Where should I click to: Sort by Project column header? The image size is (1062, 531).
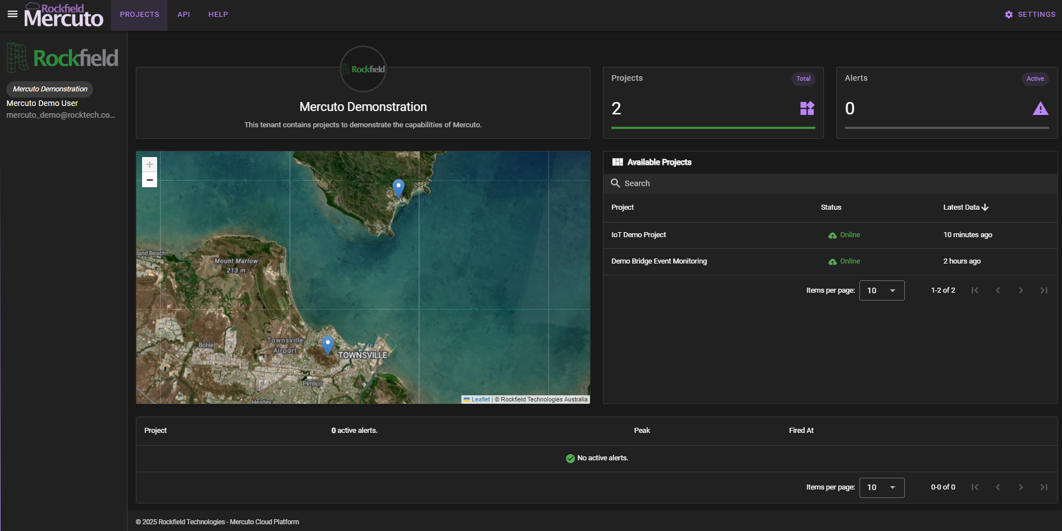[622, 207]
